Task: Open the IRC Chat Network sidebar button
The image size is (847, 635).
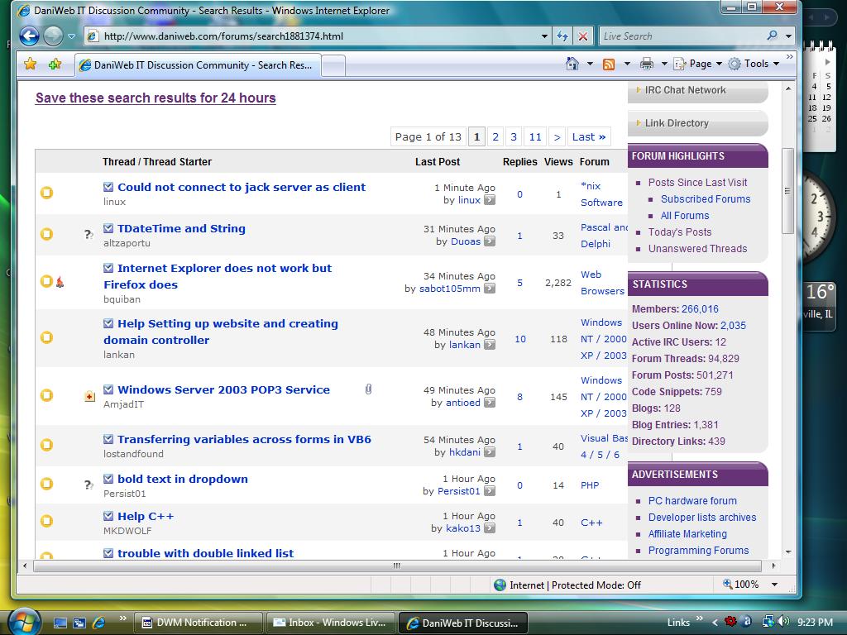Action: click(698, 91)
